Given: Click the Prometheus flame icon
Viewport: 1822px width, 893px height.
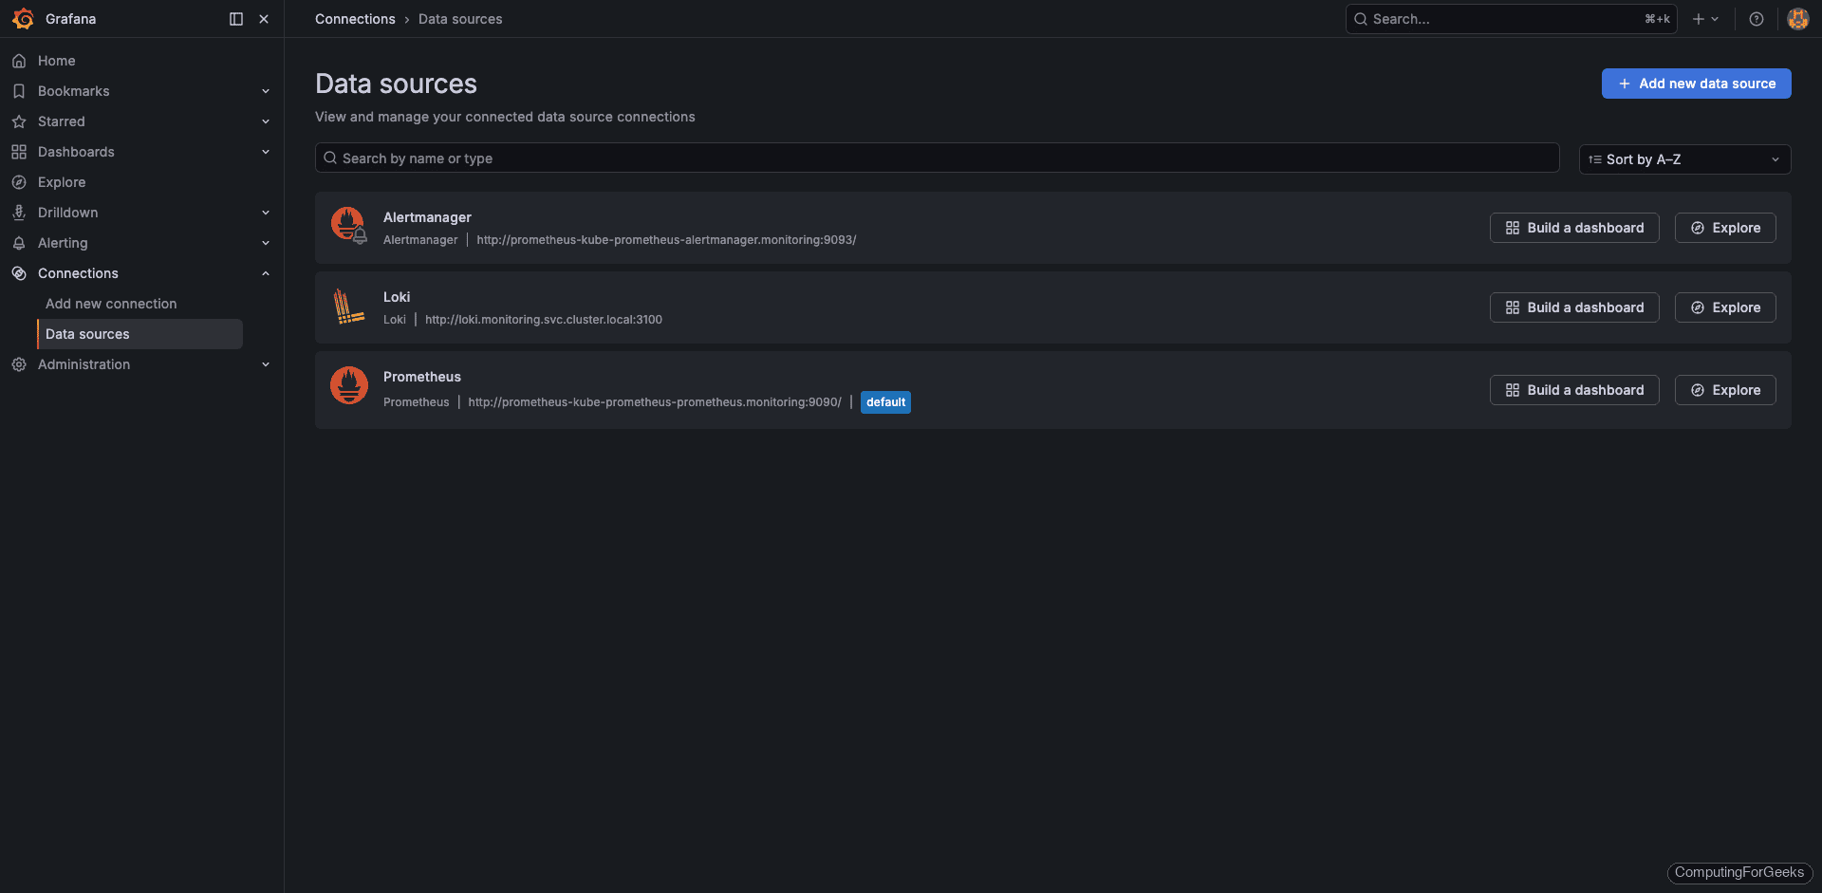Looking at the screenshot, I should click(x=348, y=385).
